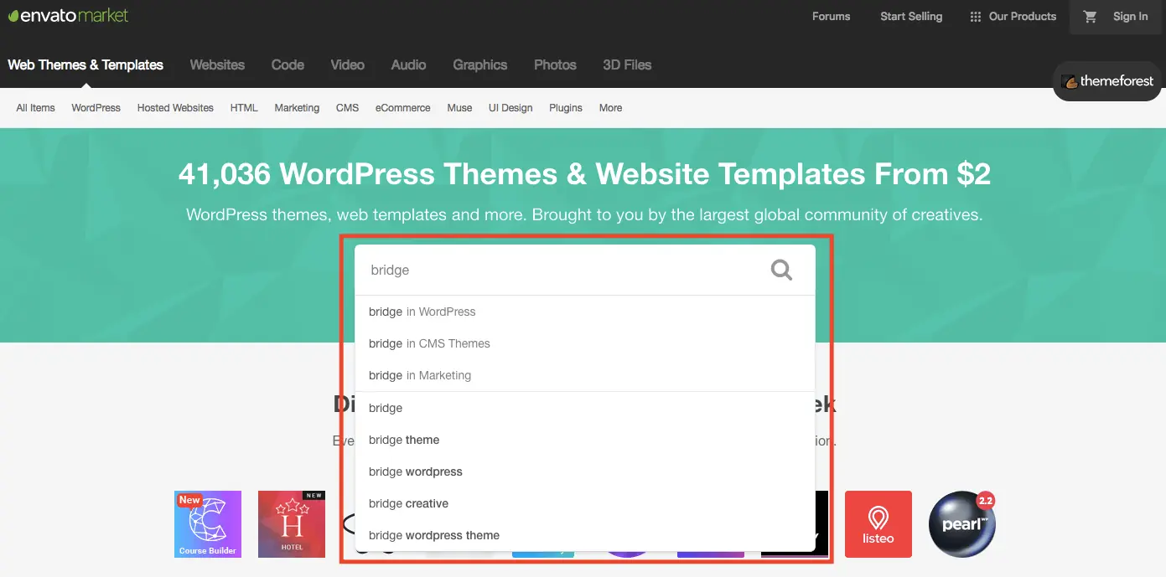
Task: Open the shopping cart icon
Action: pyautogui.click(x=1090, y=17)
